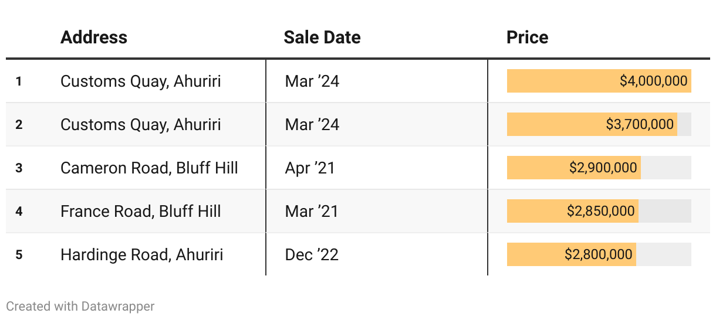Select the Mar ’21 sale date cell
This screenshot has width=716, height=320.
(312, 211)
